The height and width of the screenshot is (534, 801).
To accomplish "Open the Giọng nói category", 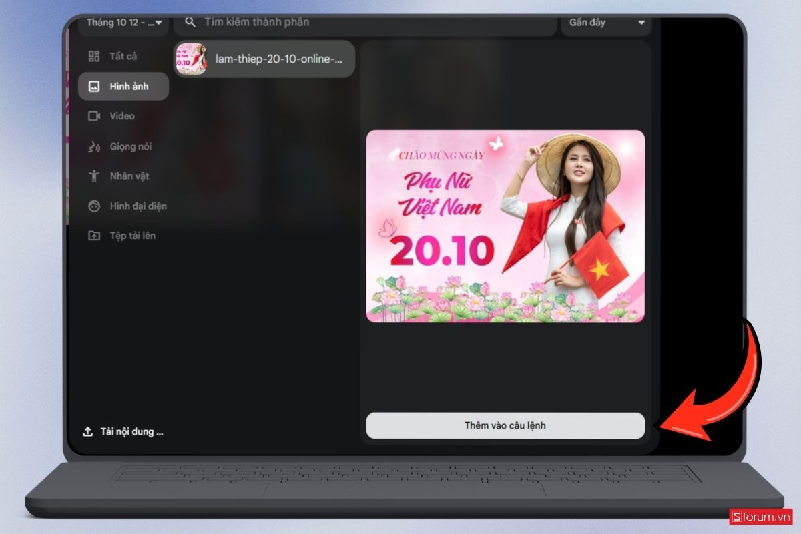I will [123, 146].
